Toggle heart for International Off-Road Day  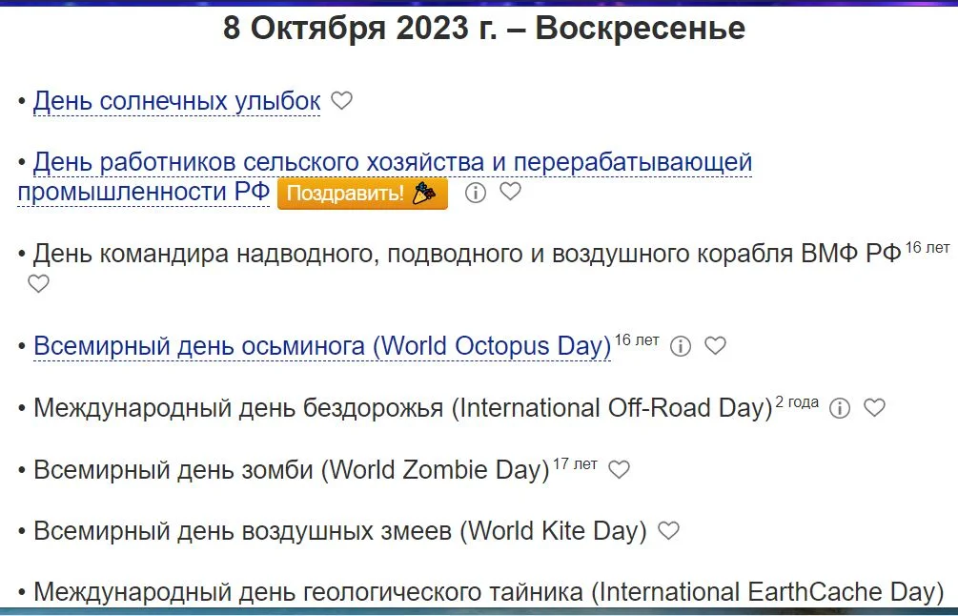click(x=874, y=407)
